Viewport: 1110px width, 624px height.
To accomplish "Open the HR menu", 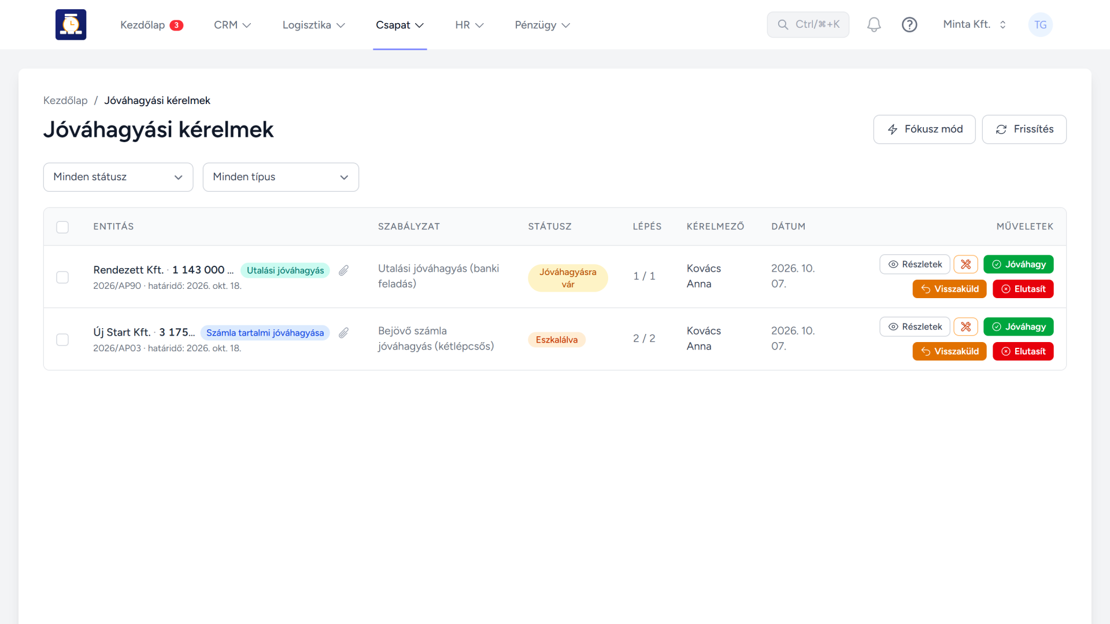I will click(x=469, y=25).
